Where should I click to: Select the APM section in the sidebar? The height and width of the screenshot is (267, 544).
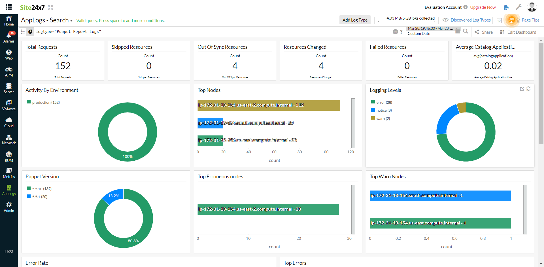(9, 71)
